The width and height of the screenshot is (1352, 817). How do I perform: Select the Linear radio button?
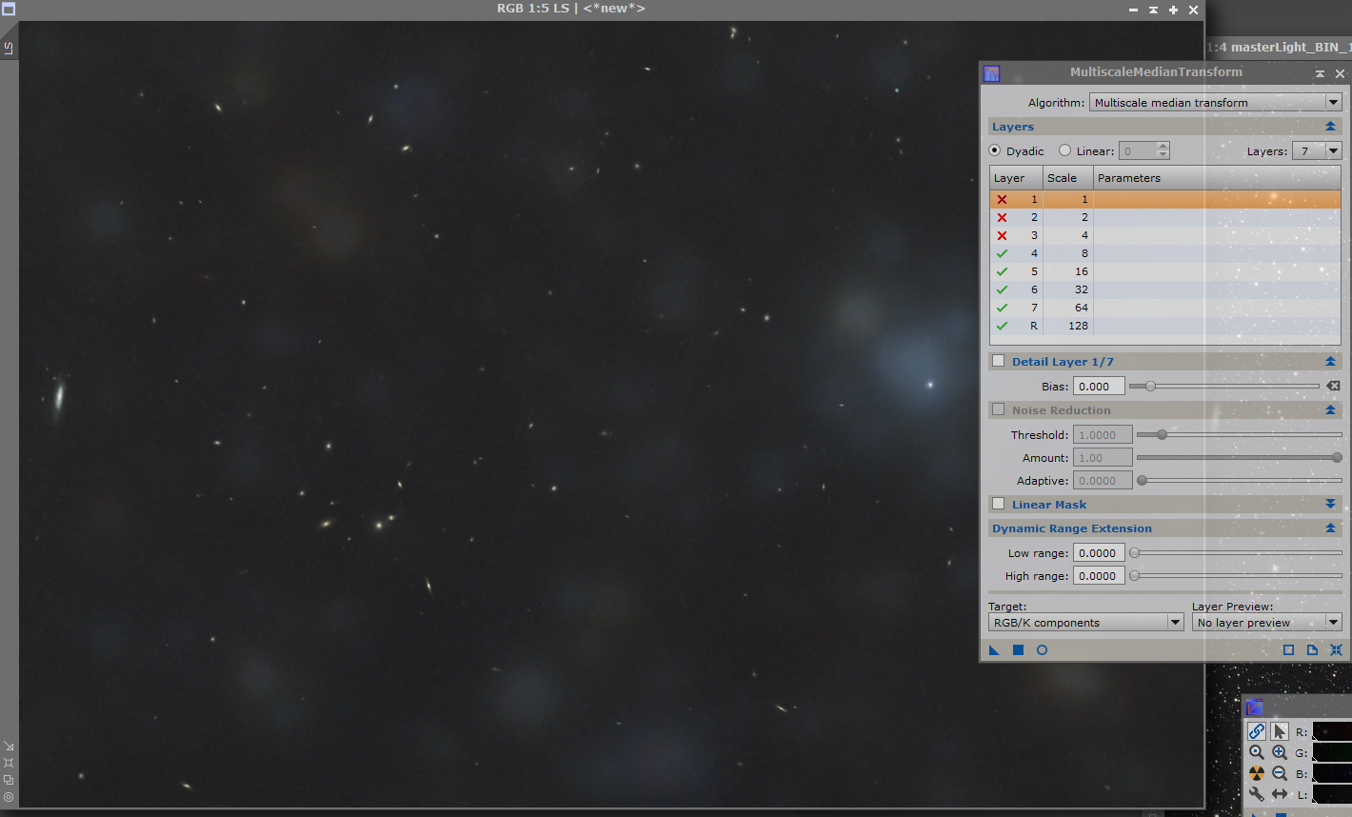click(1064, 150)
